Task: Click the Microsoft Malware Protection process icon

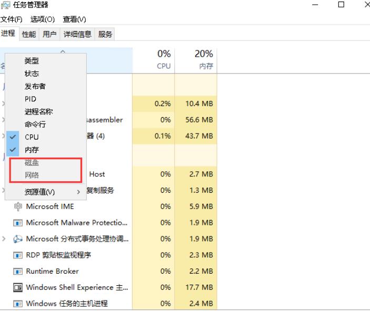Action: (18, 223)
